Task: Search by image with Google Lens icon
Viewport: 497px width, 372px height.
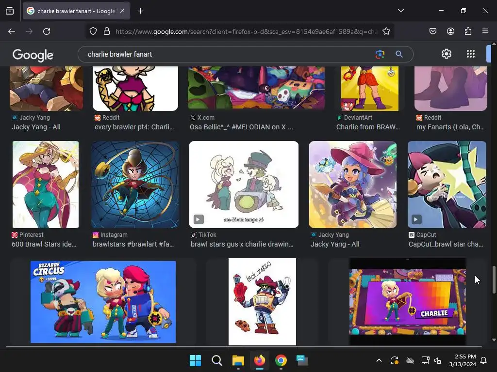Action: pos(380,54)
